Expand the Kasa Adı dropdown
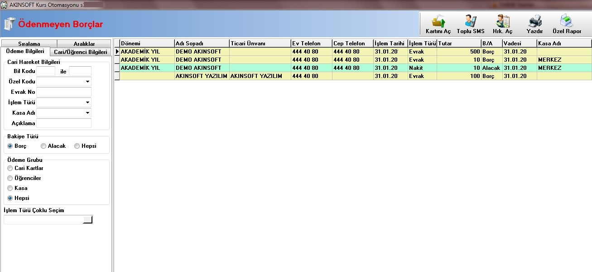Image resolution: width=592 pixels, height=272 pixels. pyautogui.click(x=87, y=113)
